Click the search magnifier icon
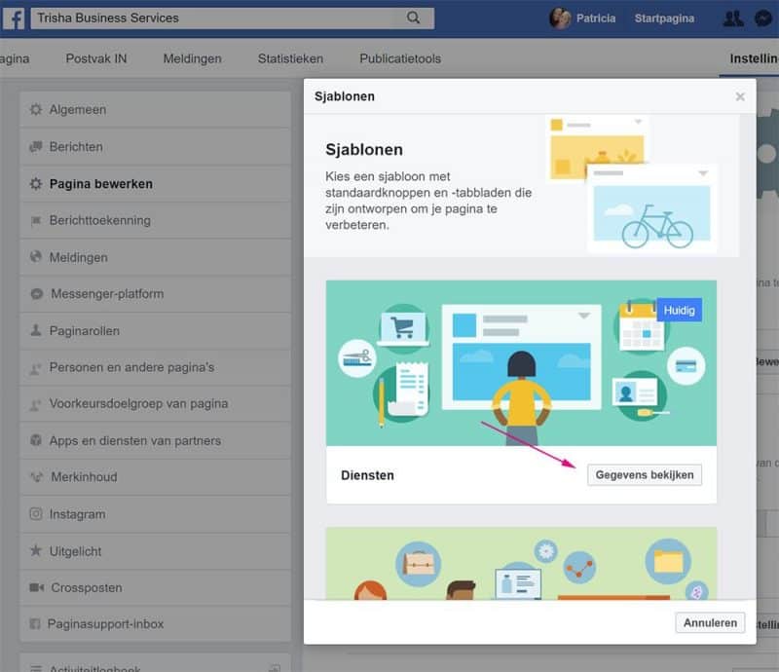779x672 pixels. coord(413,18)
